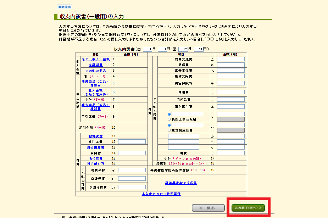This screenshot has width=328, height=218.
Task: Focus the 消耗品費 amount field
Action: click(231, 100)
